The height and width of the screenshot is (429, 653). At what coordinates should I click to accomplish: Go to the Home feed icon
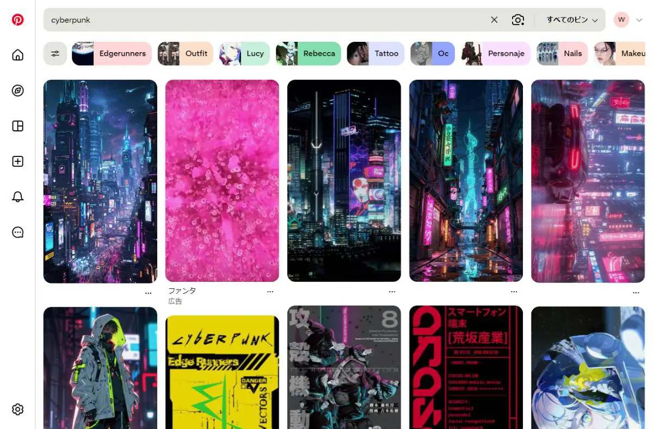click(18, 55)
